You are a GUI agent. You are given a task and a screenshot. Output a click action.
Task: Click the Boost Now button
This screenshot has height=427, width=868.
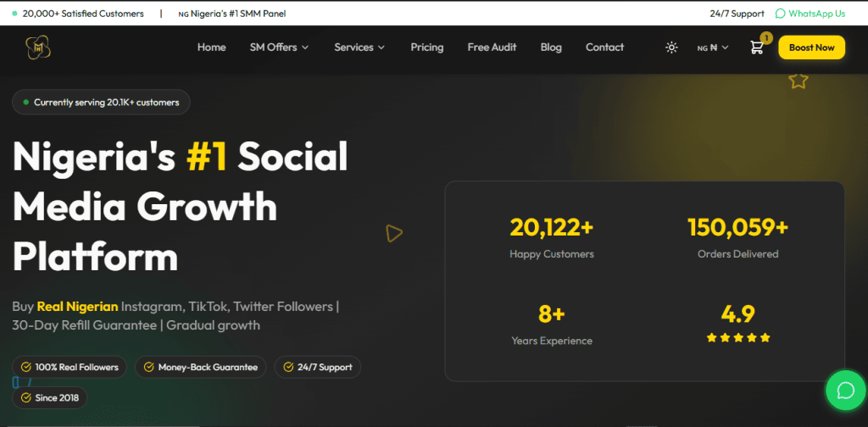tap(811, 47)
